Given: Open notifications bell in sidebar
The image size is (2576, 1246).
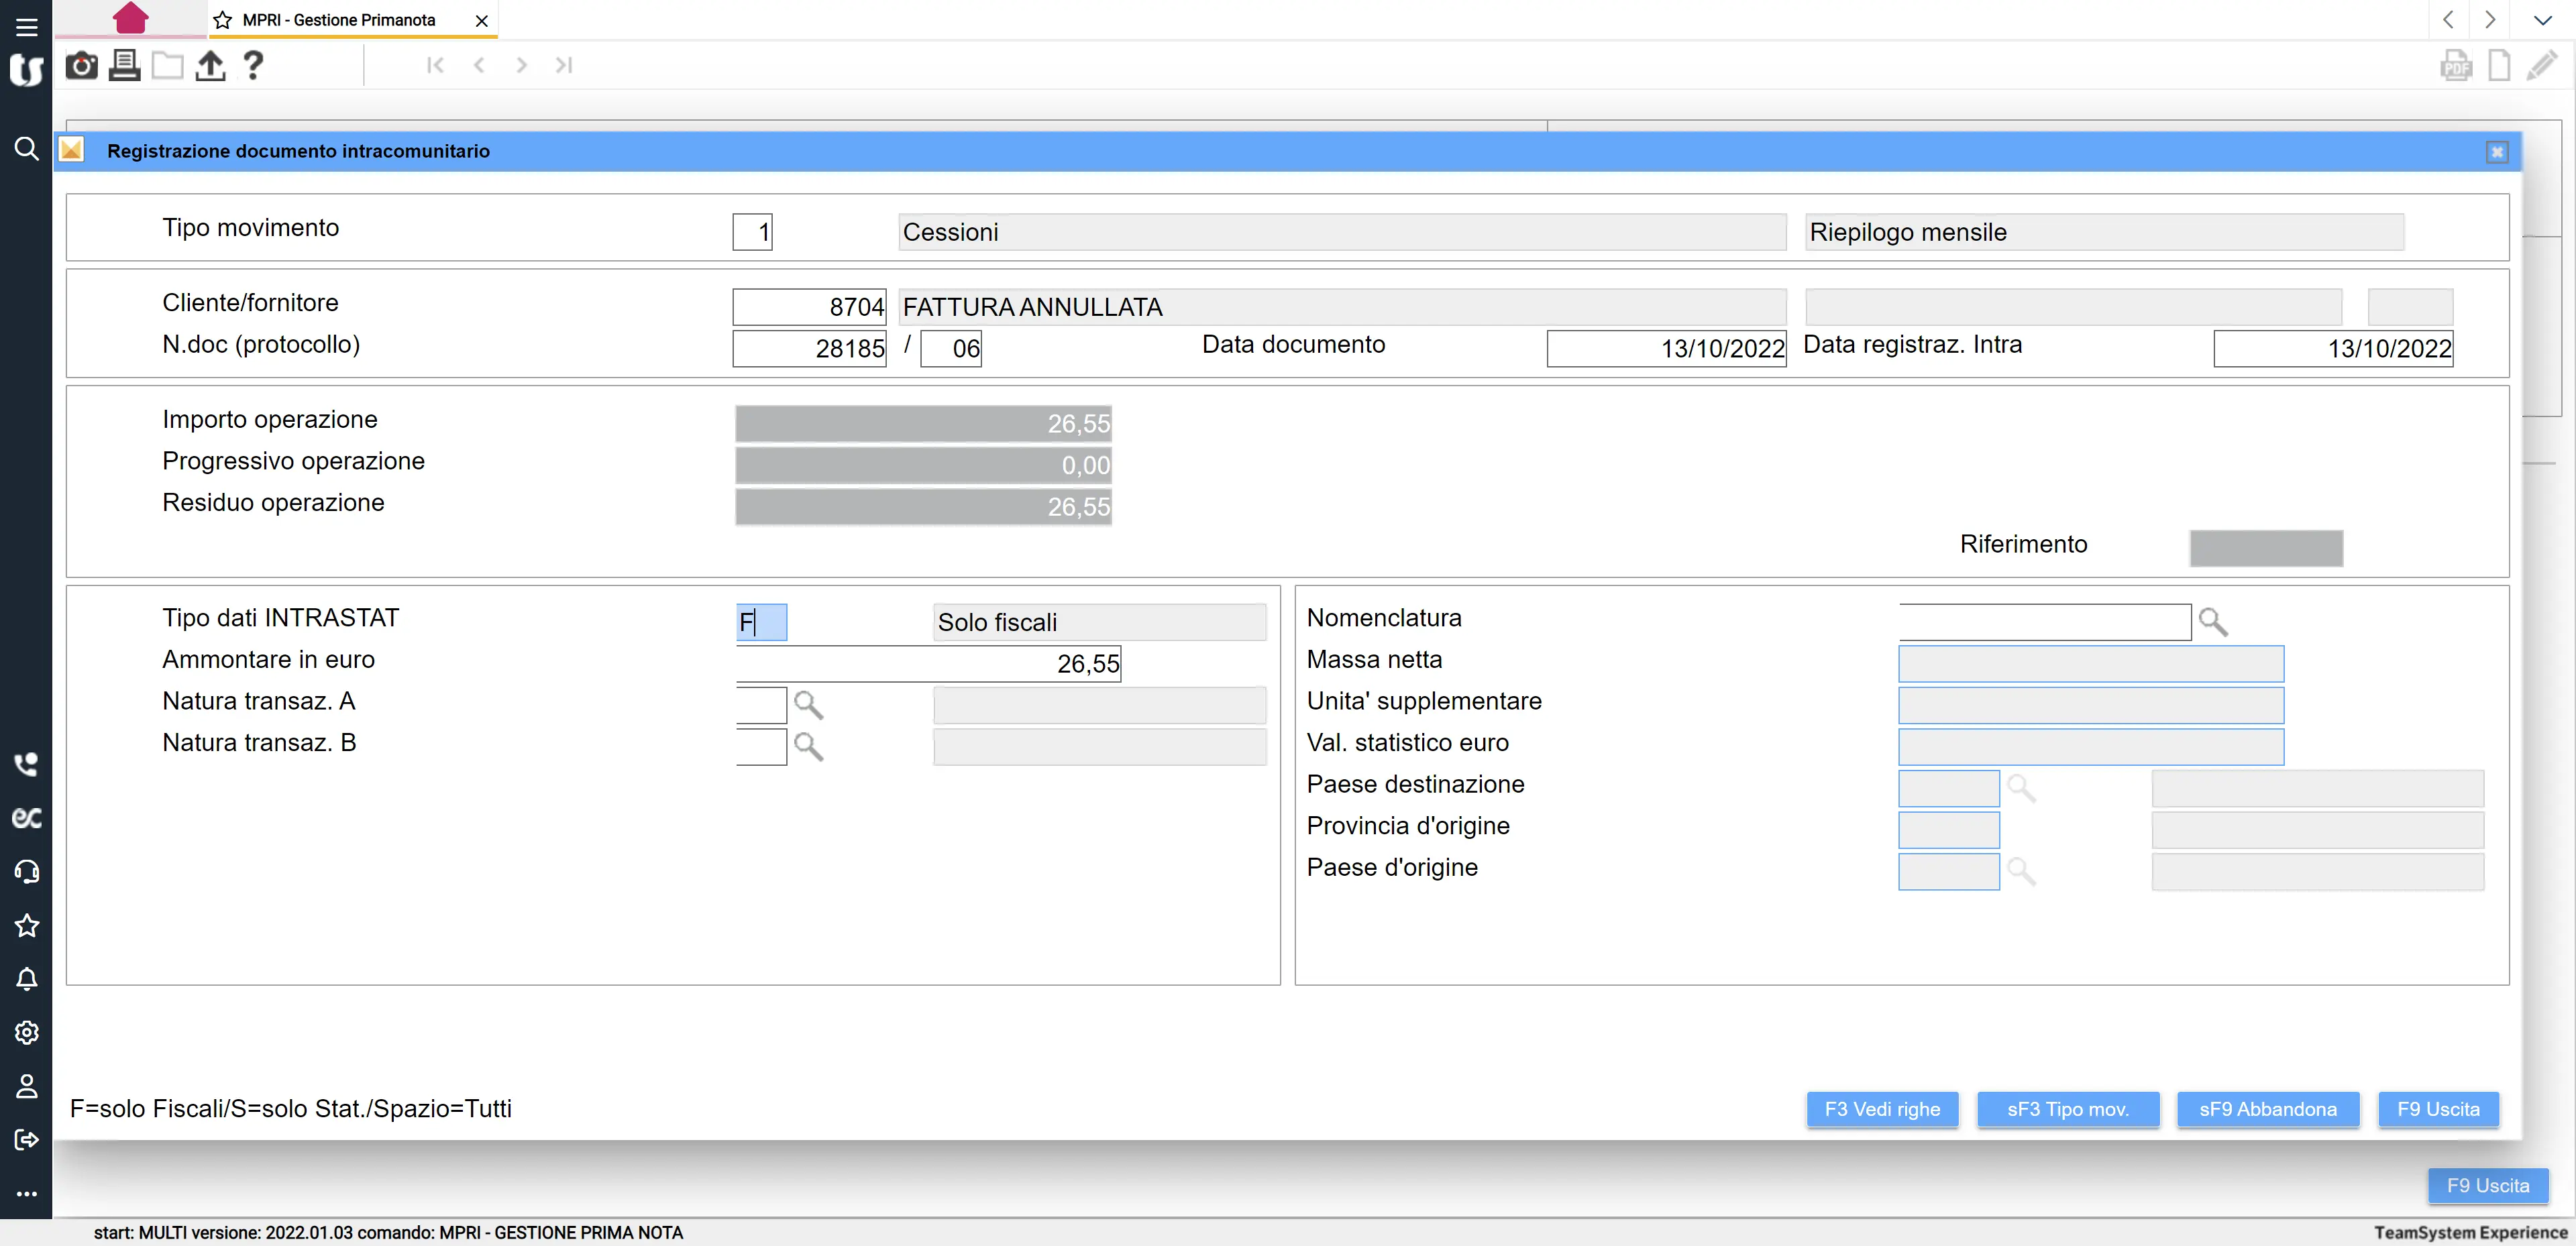Looking at the screenshot, I should [x=26, y=979].
